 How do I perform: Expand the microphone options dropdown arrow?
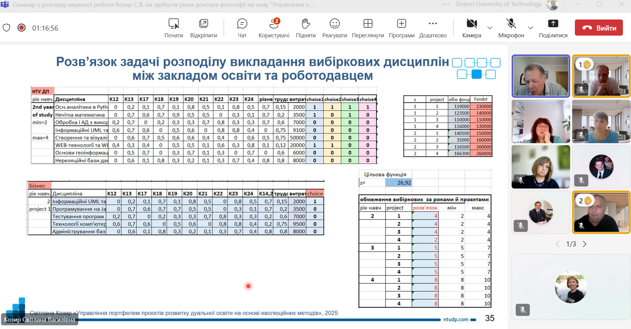point(530,28)
